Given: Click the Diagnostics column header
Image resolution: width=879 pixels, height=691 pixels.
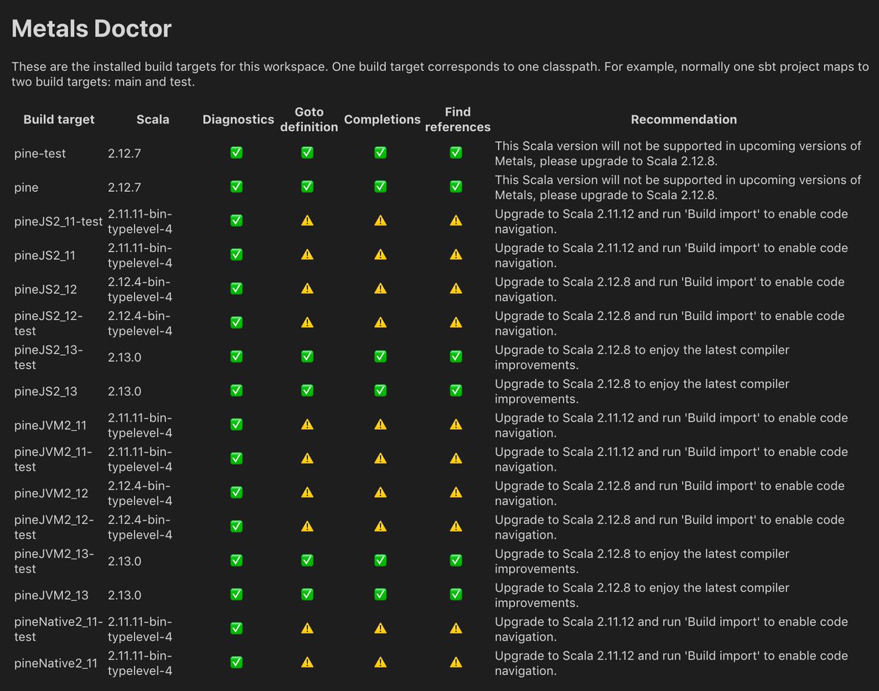Looking at the screenshot, I should (x=238, y=119).
